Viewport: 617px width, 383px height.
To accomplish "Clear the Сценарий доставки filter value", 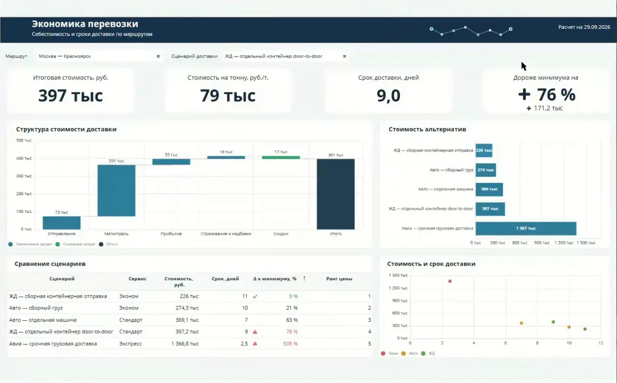I will [344, 56].
